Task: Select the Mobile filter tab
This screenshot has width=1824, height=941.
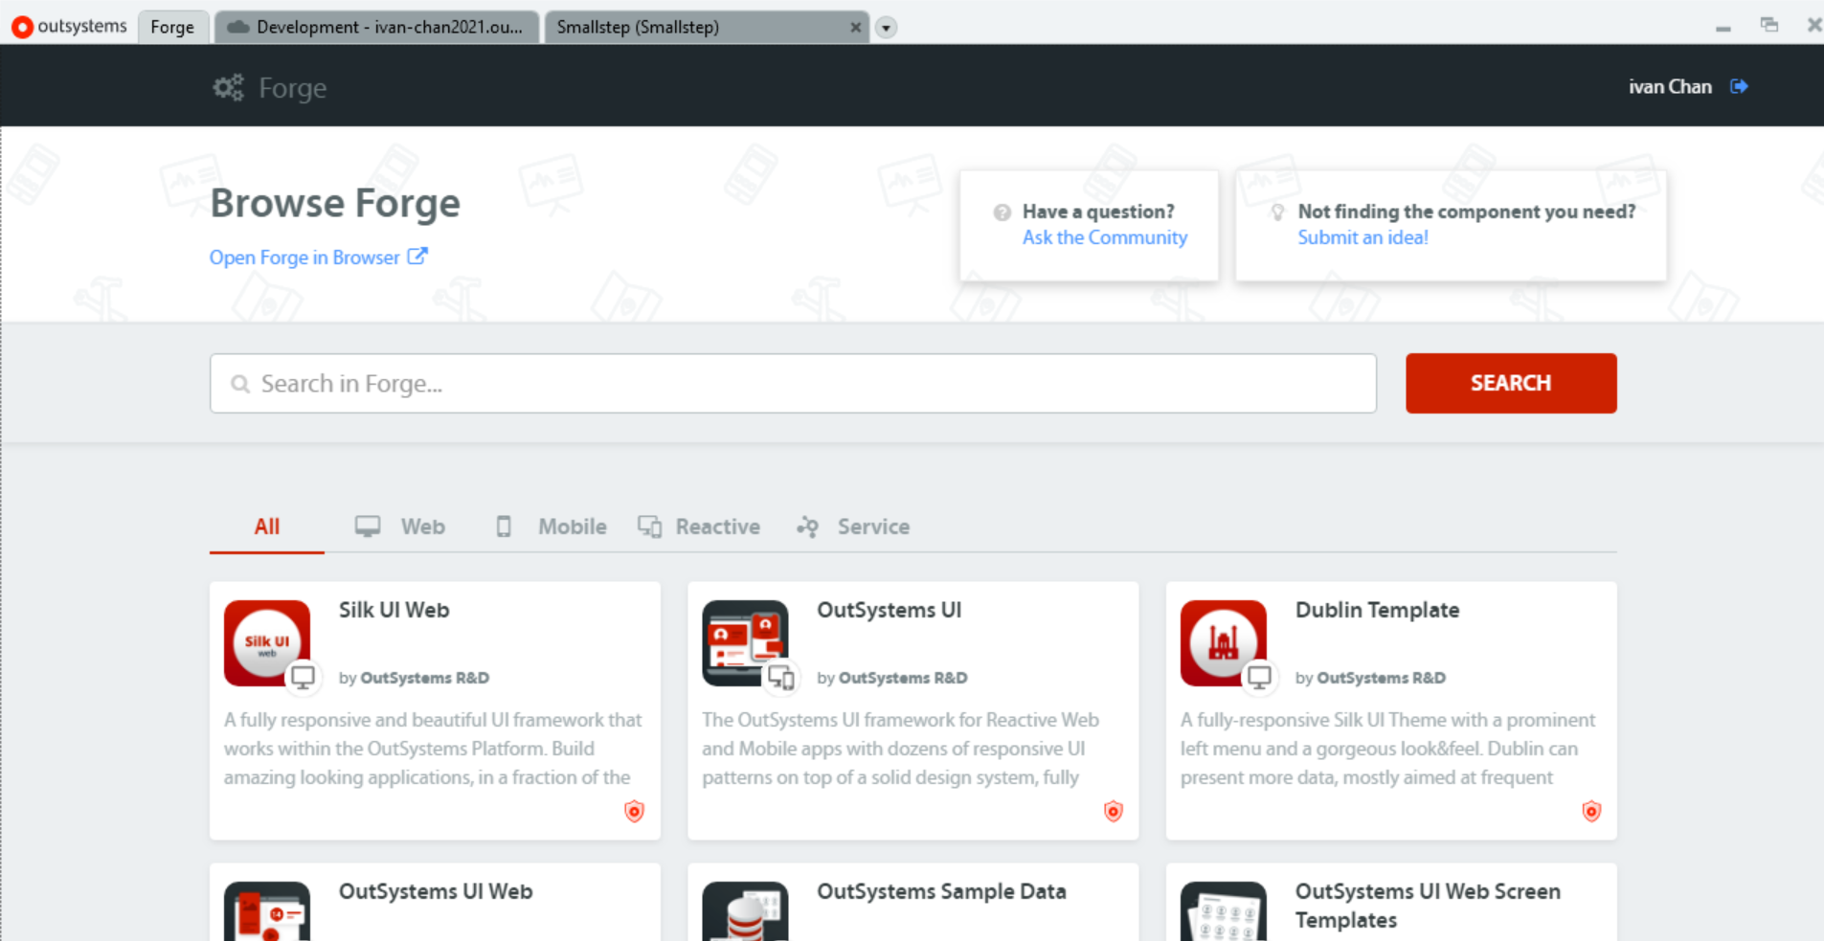Action: [x=551, y=527]
